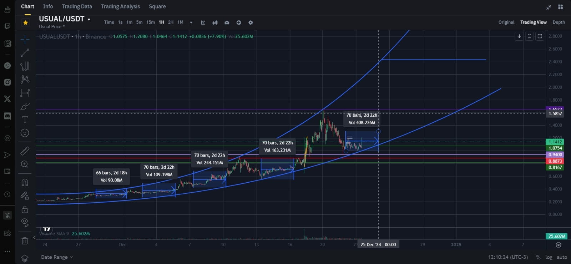Open the emoji icons tool

coord(25,133)
